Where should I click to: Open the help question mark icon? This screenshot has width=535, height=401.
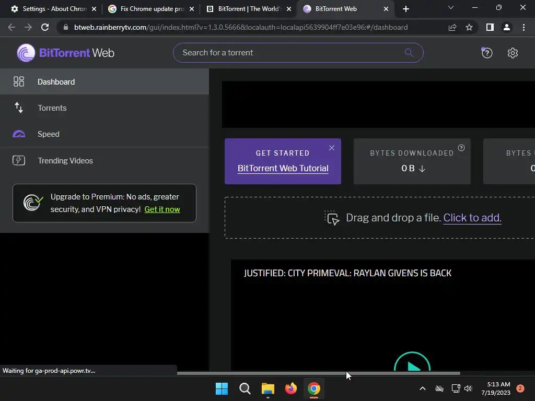coord(487,53)
